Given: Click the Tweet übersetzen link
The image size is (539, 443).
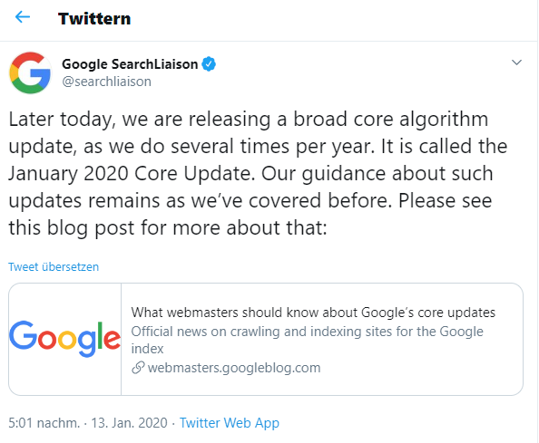Looking at the screenshot, I should click(x=54, y=266).
